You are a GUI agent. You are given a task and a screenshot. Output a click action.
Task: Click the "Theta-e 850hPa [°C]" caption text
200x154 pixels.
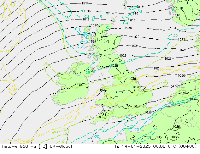click(x=24, y=146)
